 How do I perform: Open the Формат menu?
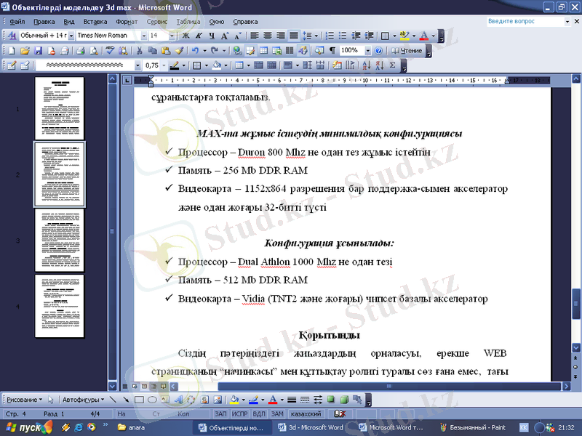(127, 22)
